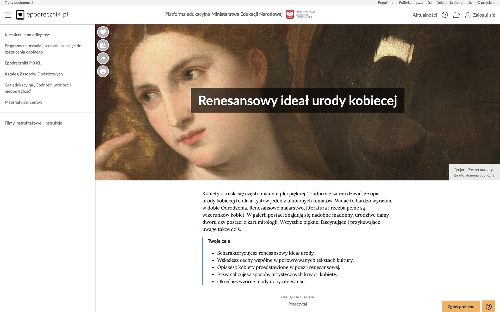Click goal Opiszesz kobiety przedstawione w poezji
This screenshot has height=312, width=500.
point(279,267)
